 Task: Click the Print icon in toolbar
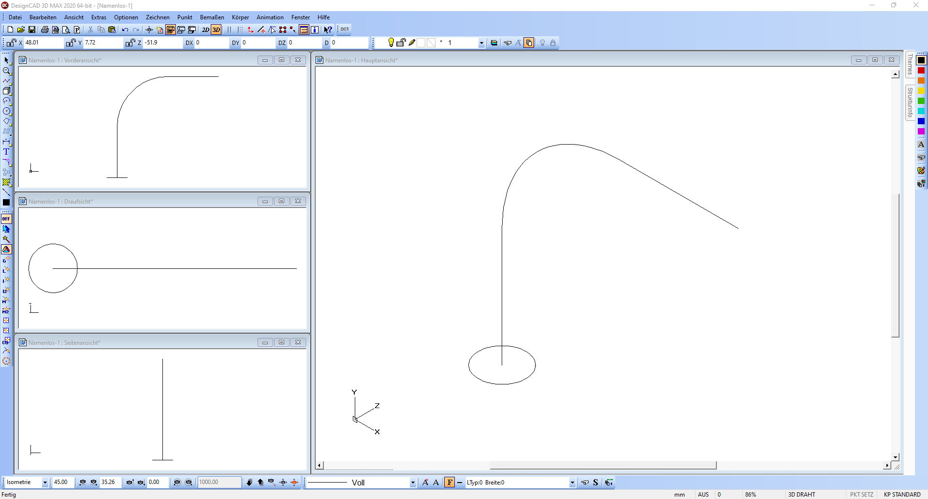click(x=45, y=29)
